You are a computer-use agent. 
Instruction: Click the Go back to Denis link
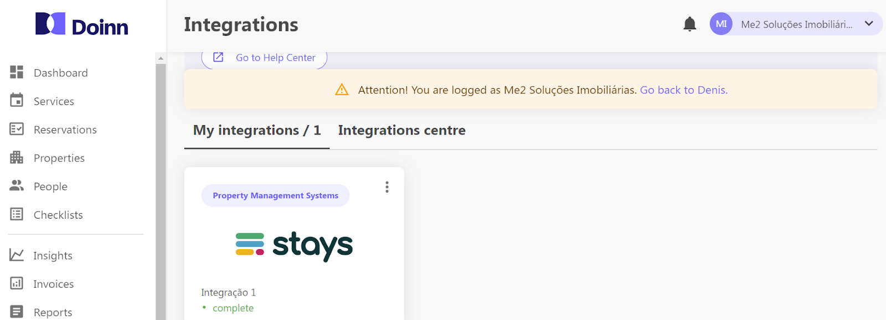click(684, 90)
